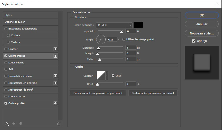The image size is (222, 130).
Task: Enable the Lueur interne checkbox
Action: [x=6, y=62]
